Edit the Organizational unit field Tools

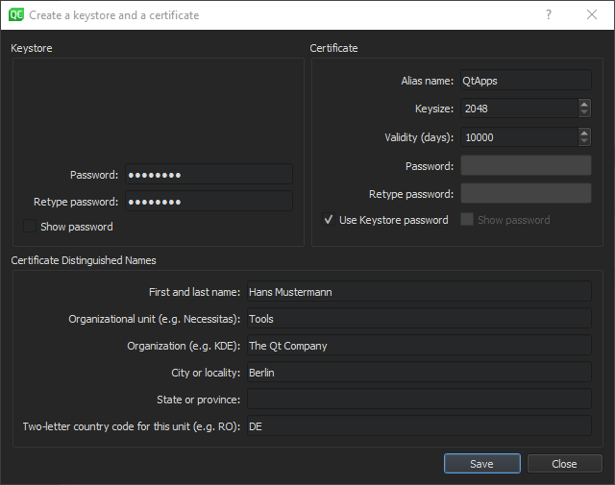[x=418, y=319]
